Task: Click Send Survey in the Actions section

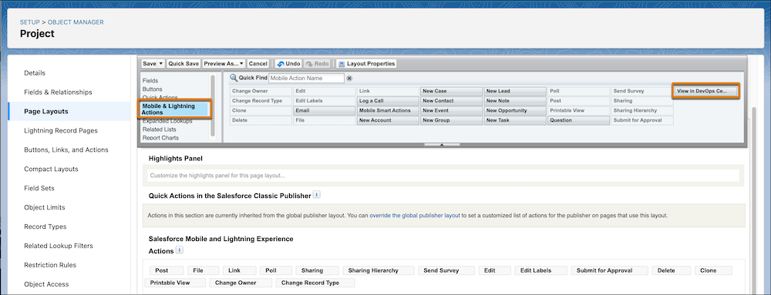Action: click(446, 270)
